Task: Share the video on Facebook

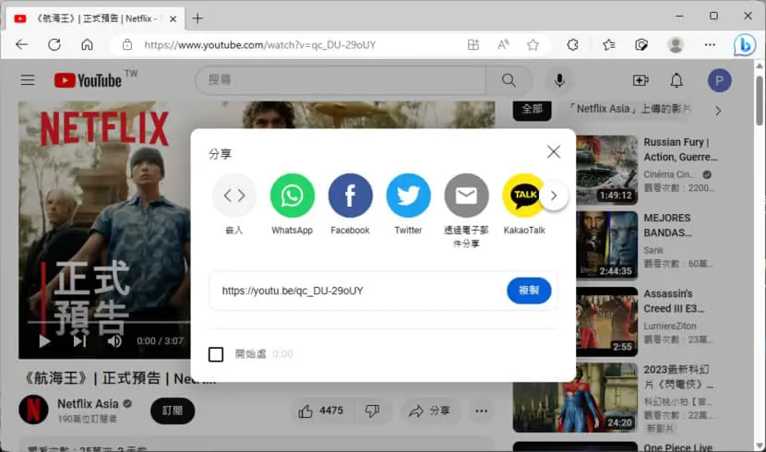Action: 351,196
